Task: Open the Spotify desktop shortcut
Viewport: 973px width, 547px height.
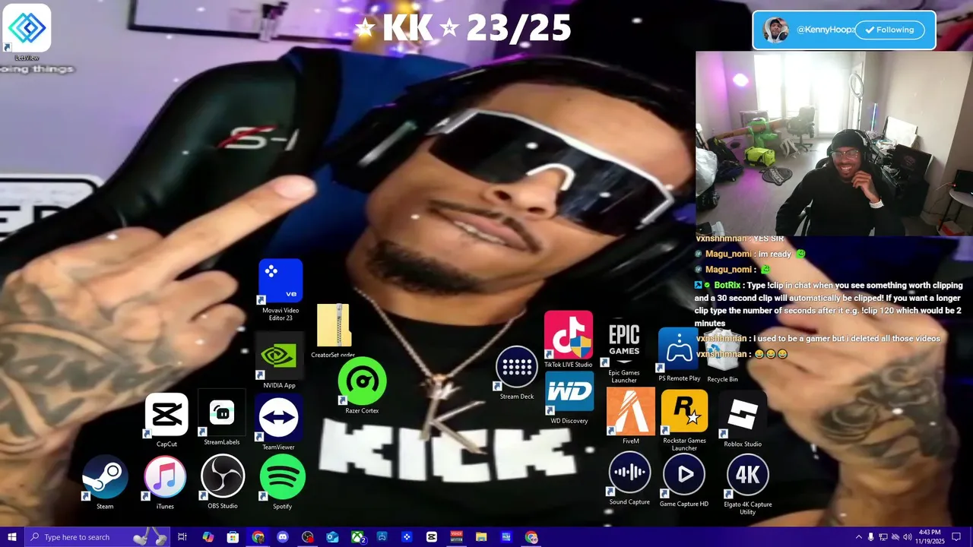Action: (x=282, y=482)
